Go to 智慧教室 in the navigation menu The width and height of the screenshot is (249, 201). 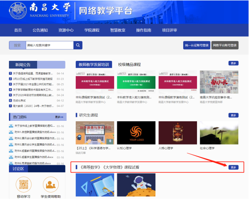coord(118,30)
